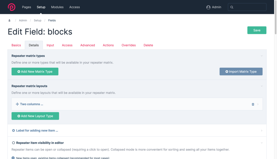The image size is (277, 159).
Task: Expand the Label for adding new item row
Action: (x=261, y=130)
